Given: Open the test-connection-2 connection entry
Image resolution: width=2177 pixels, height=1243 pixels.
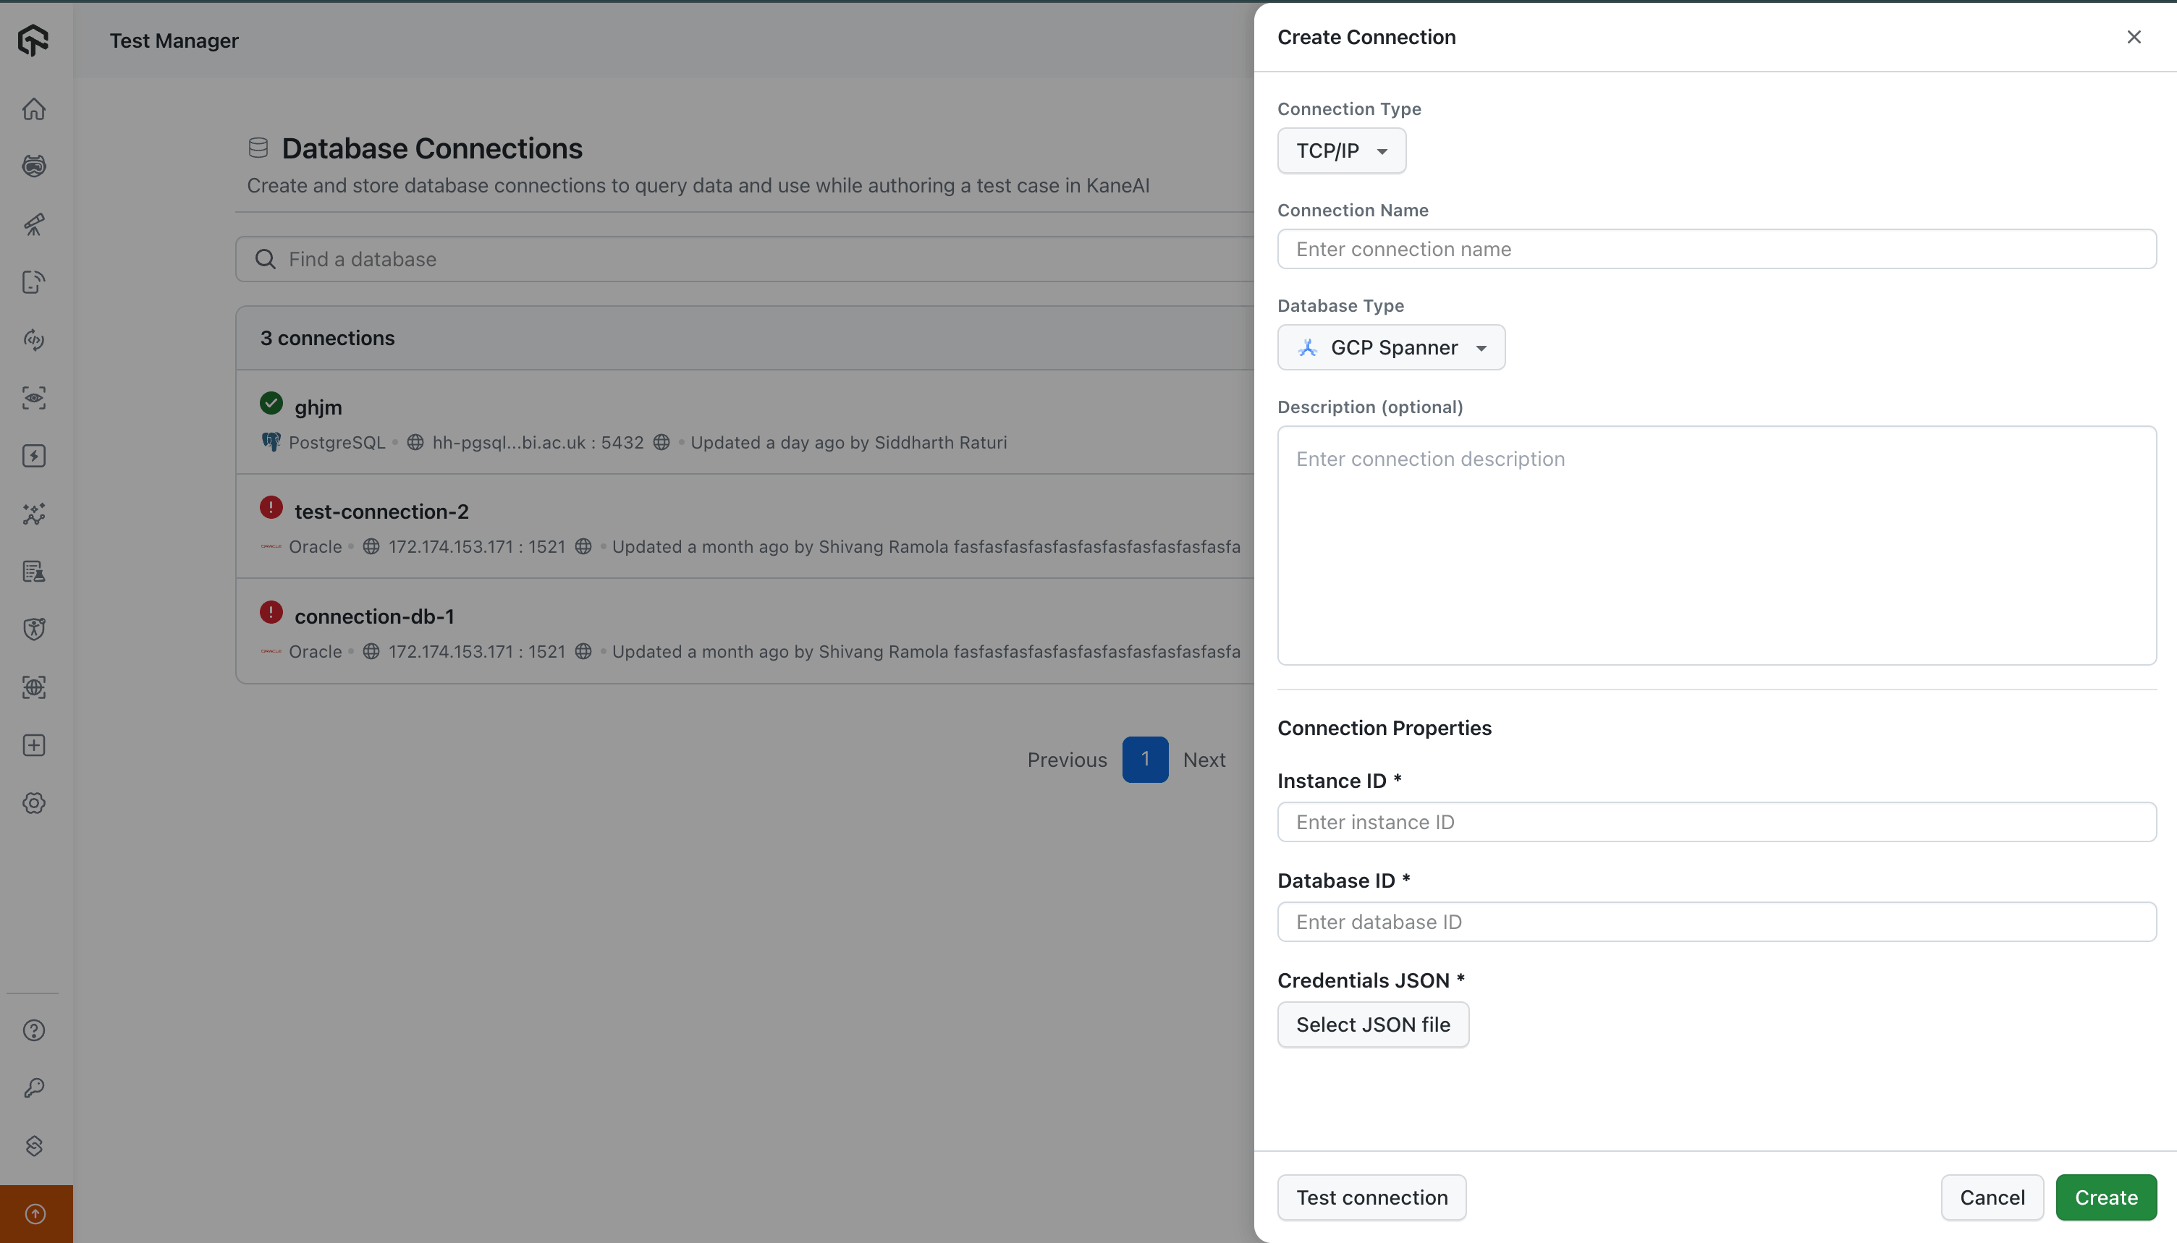Looking at the screenshot, I should click(381, 511).
